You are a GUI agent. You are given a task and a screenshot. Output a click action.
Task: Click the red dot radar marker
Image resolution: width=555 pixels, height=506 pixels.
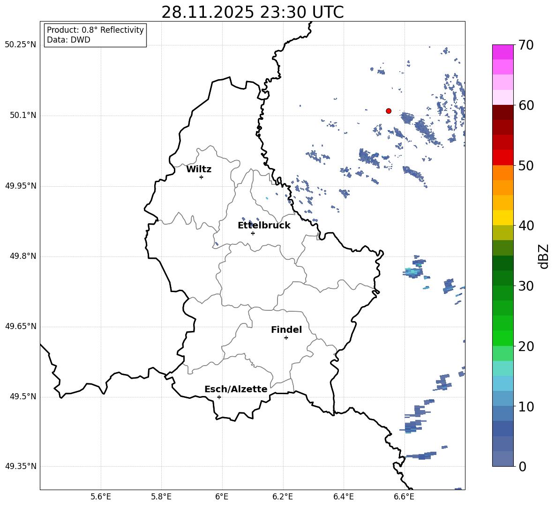[389, 111]
